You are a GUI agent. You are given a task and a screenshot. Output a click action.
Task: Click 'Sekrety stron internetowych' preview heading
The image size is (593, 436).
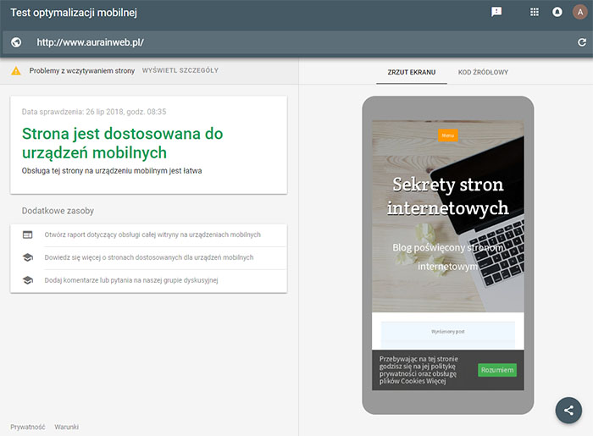click(448, 196)
